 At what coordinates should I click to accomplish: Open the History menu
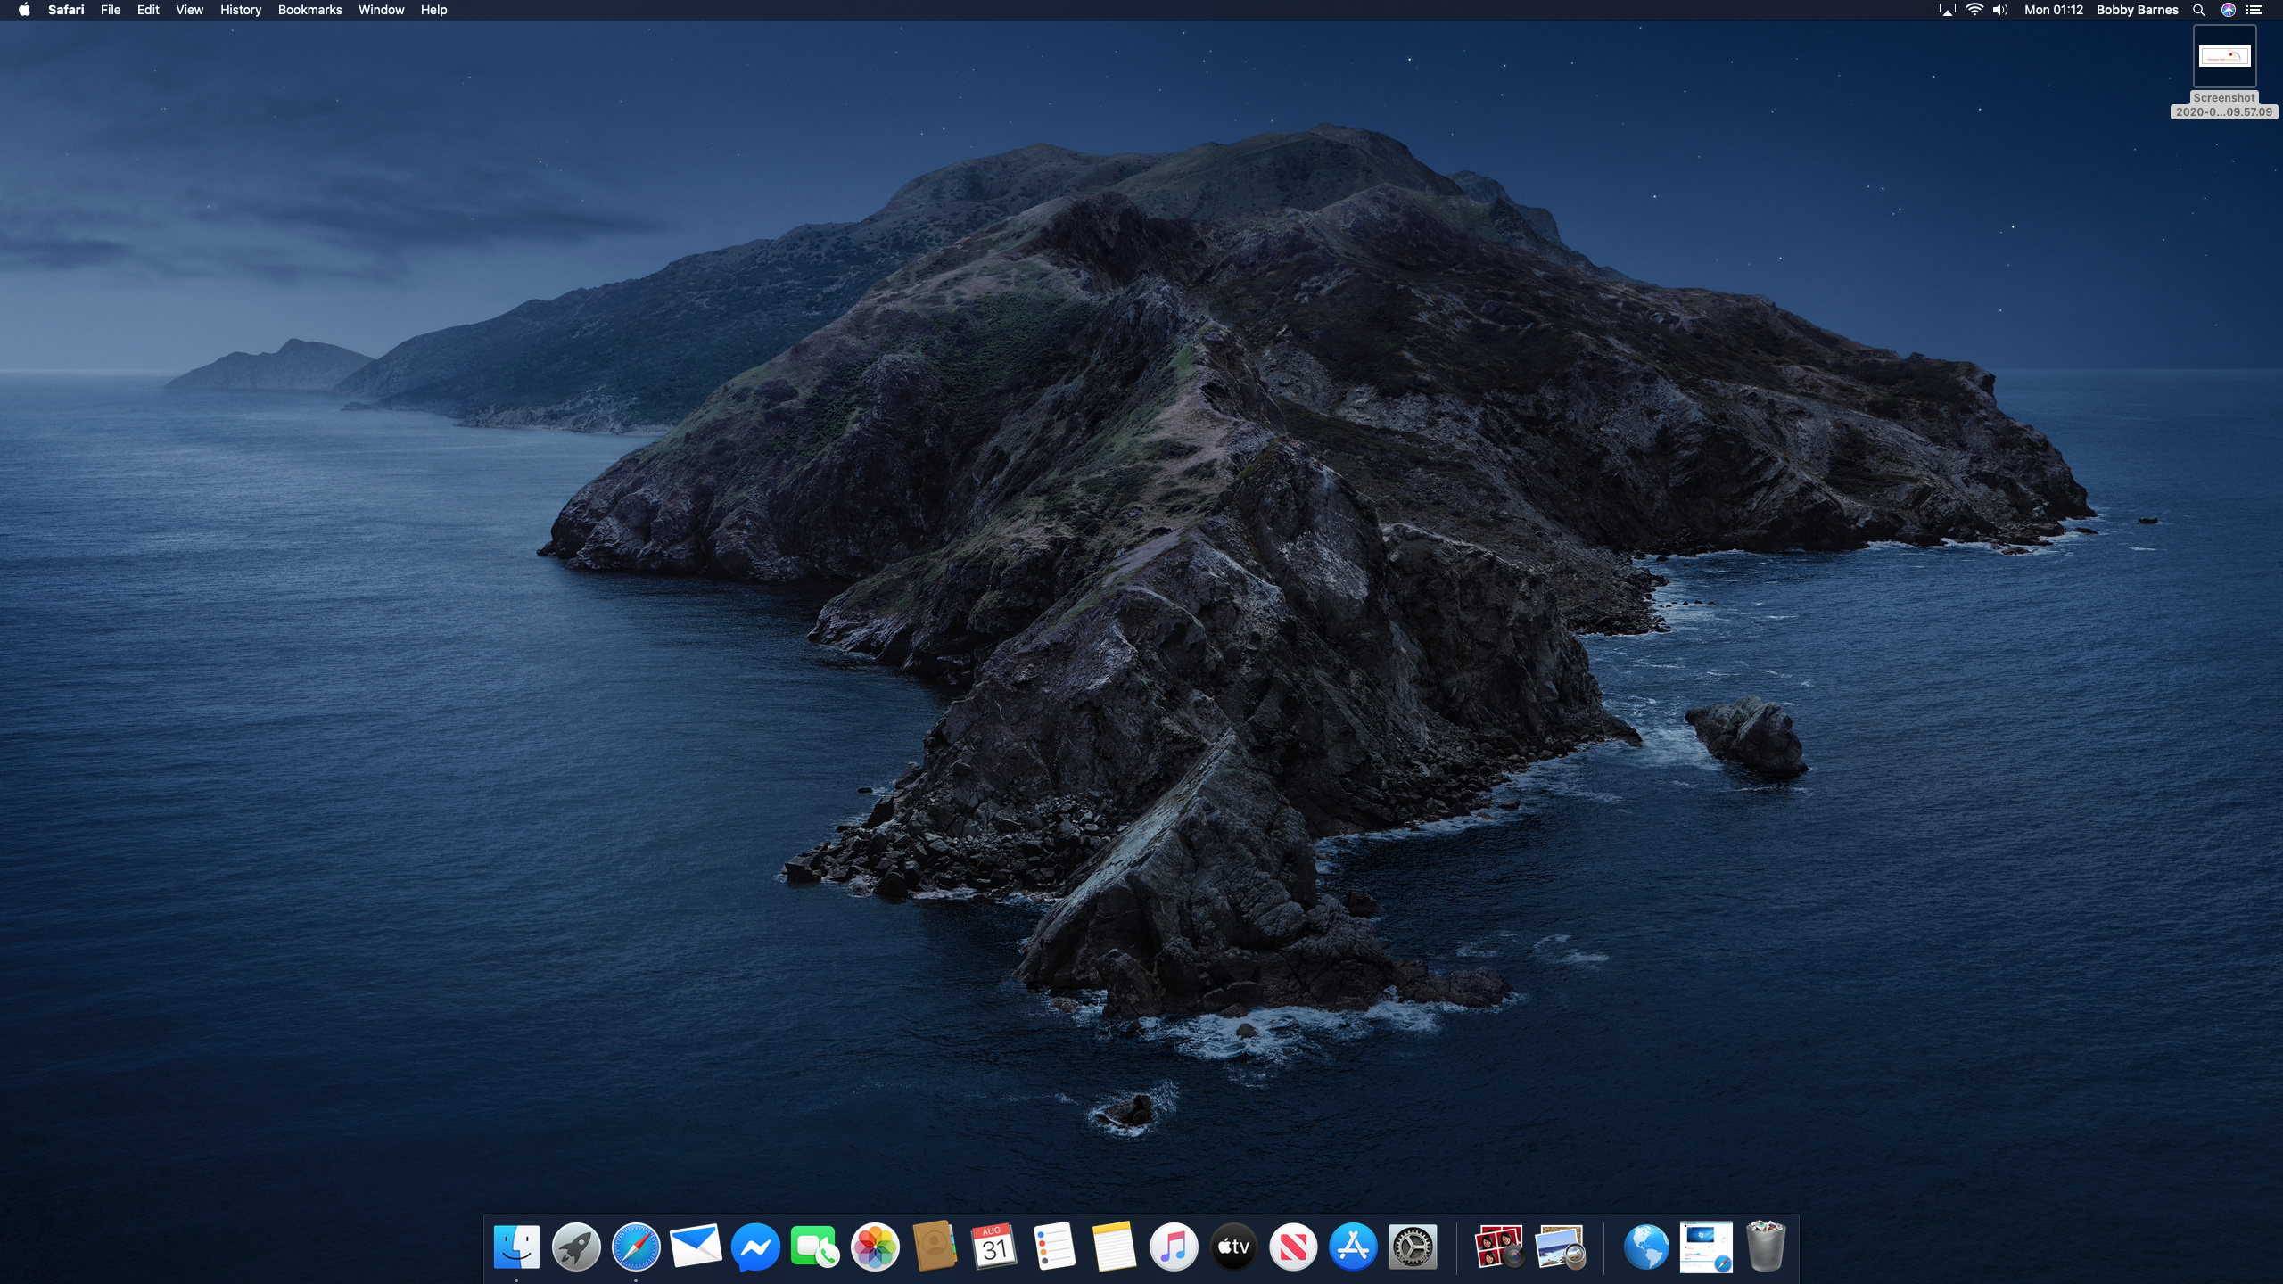tap(240, 10)
